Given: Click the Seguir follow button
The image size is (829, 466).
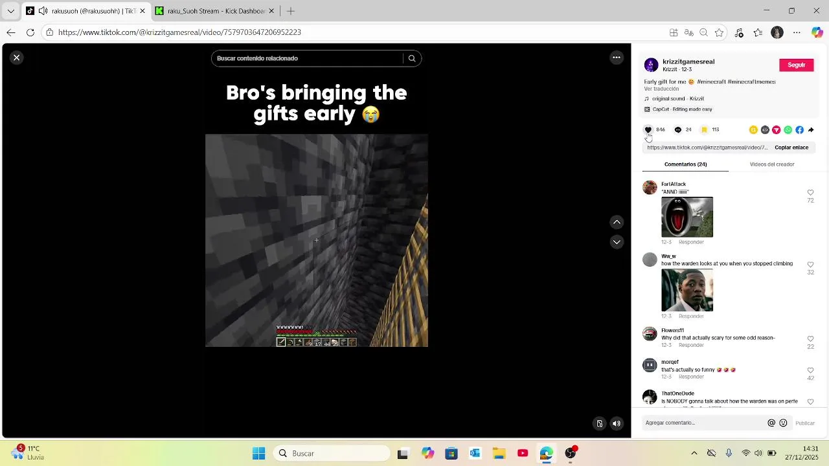Looking at the screenshot, I should pos(796,65).
